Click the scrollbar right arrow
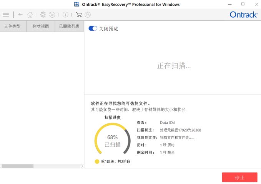Viewport: 261px width, 184px height. pos(82,166)
